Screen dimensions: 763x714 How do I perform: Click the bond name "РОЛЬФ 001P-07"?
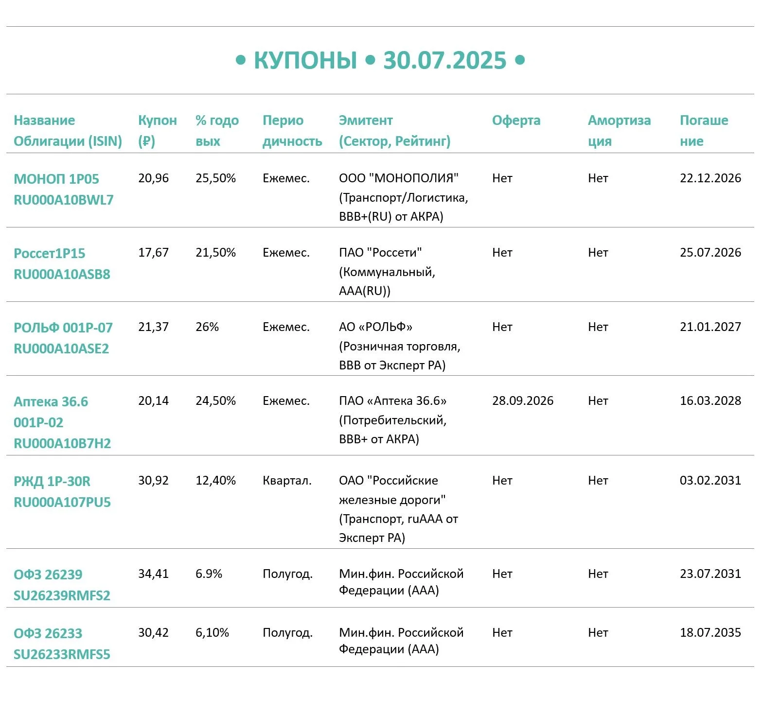coord(63,328)
